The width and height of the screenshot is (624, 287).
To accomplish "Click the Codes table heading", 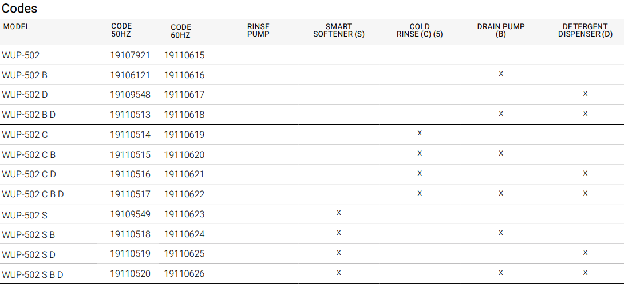I will coord(20,9).
